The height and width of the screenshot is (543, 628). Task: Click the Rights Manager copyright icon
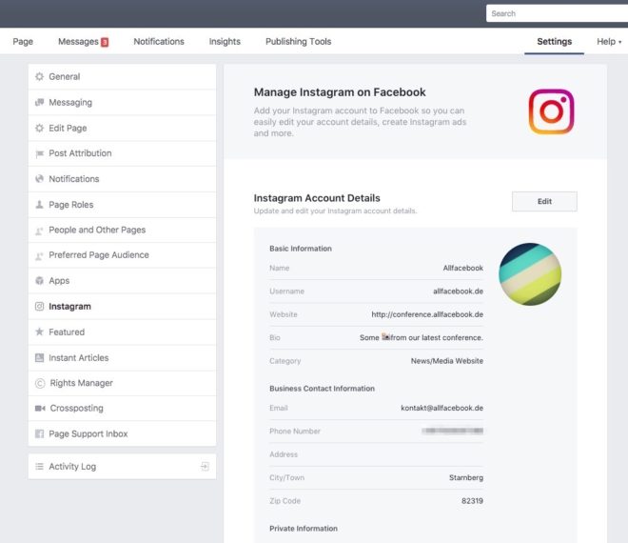[x=40, y=383]
